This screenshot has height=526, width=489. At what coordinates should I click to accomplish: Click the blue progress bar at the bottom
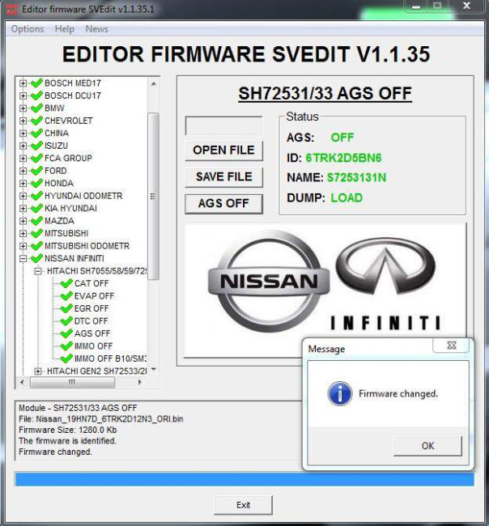(x=244, y=479)
